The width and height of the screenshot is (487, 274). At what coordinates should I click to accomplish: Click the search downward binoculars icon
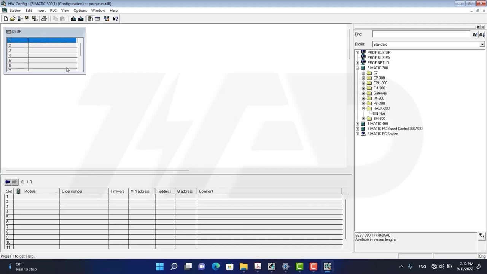[x=482, y=35]
